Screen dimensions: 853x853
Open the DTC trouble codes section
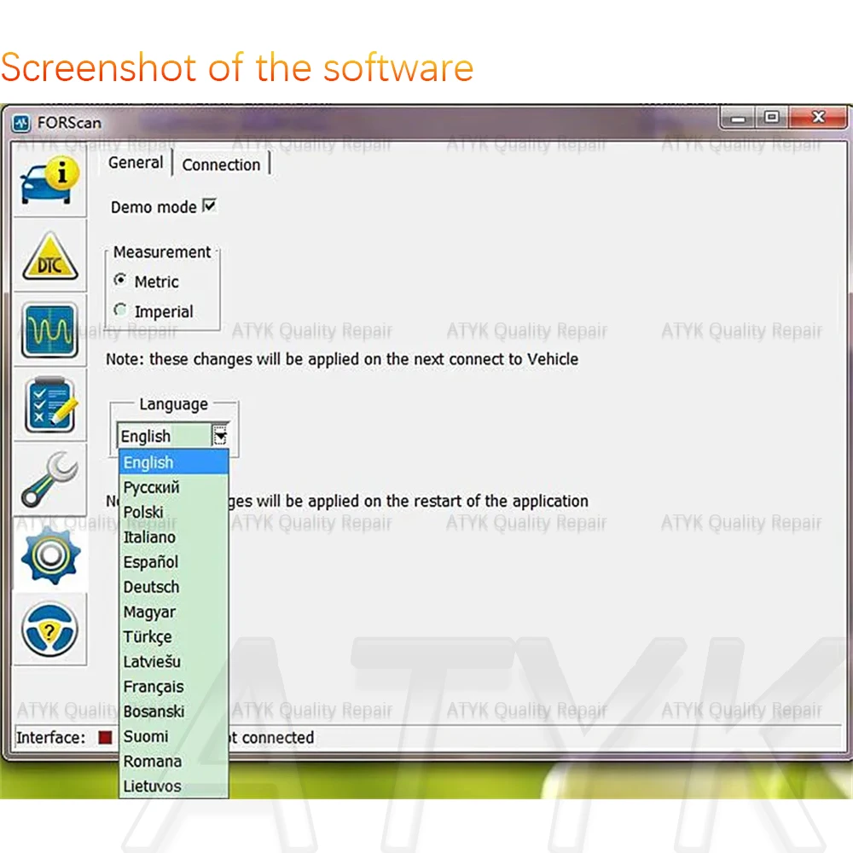49,256
